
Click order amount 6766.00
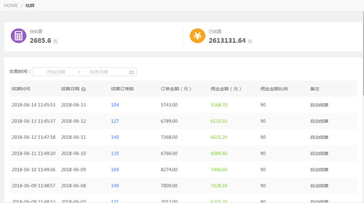169,154
